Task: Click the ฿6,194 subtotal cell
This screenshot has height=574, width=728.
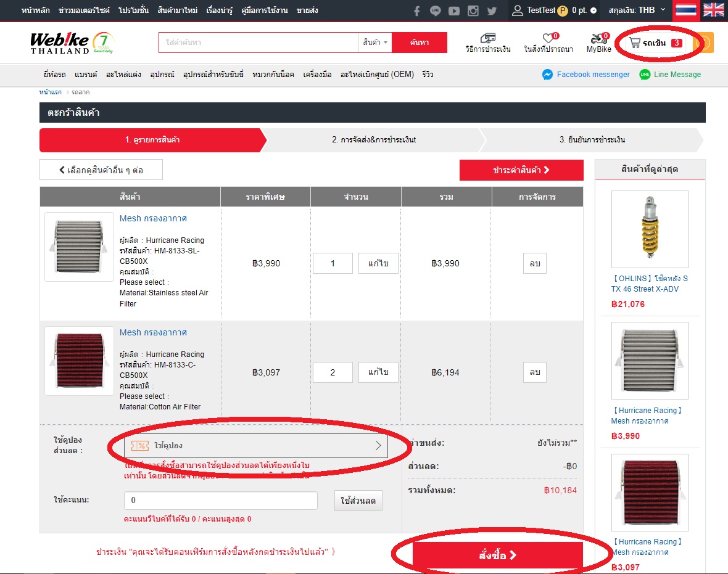Action: tap(445, 372)
